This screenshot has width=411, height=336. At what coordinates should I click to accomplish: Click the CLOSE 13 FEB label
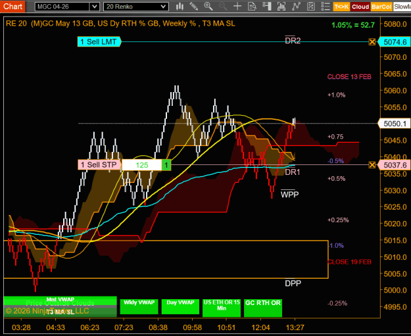[349, 77]
